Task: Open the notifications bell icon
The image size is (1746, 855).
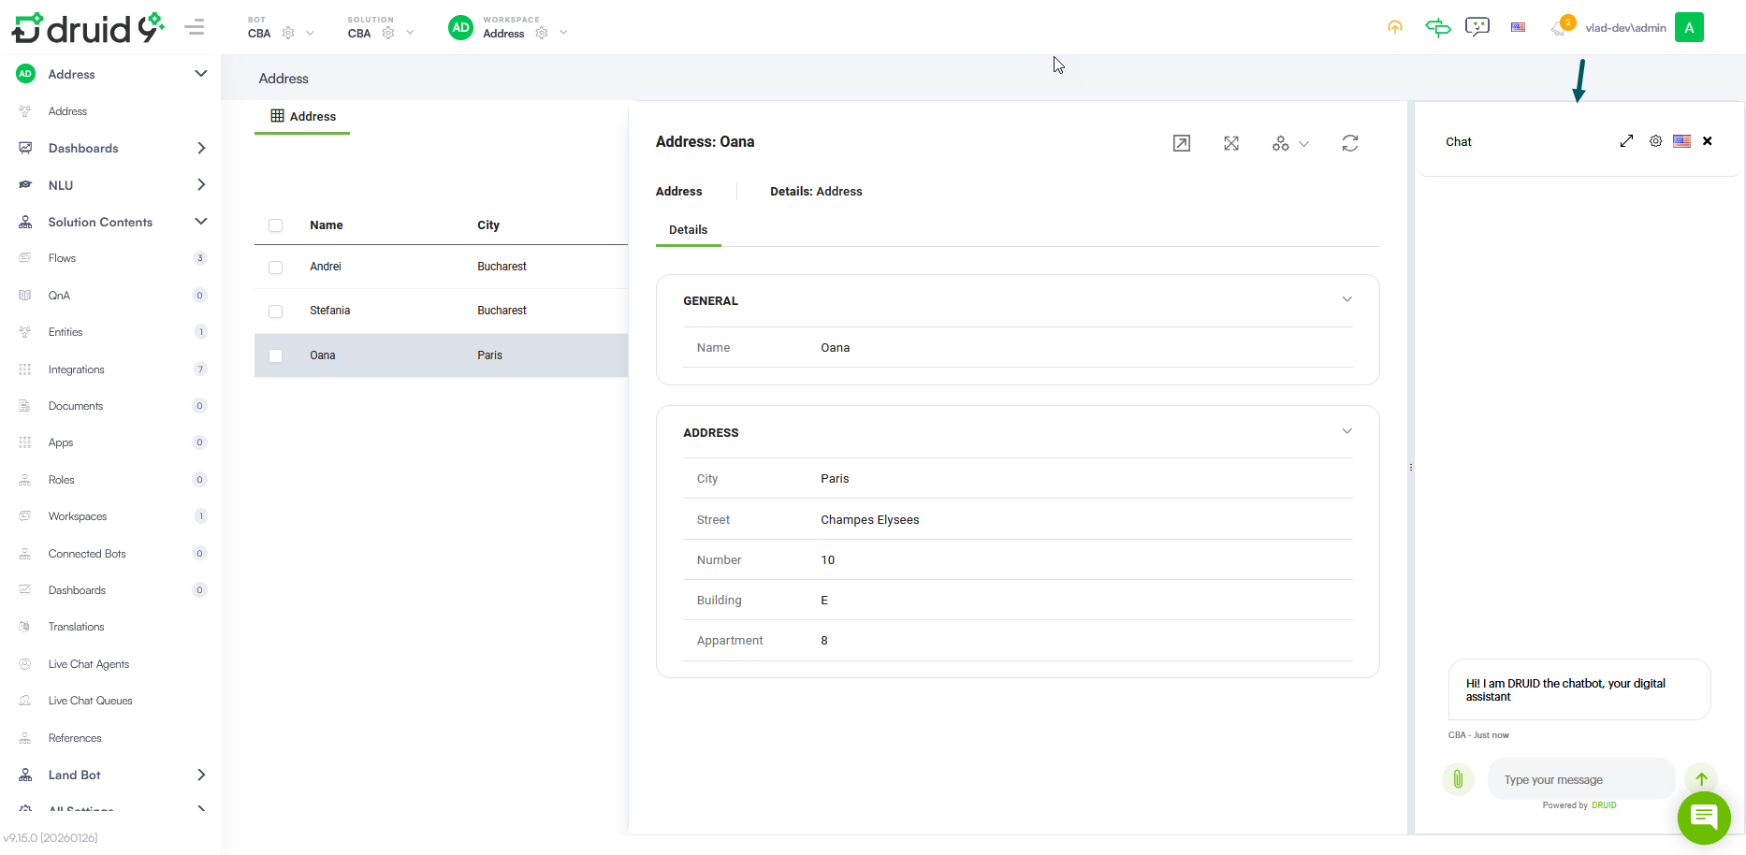Action: coord(1559,28)
